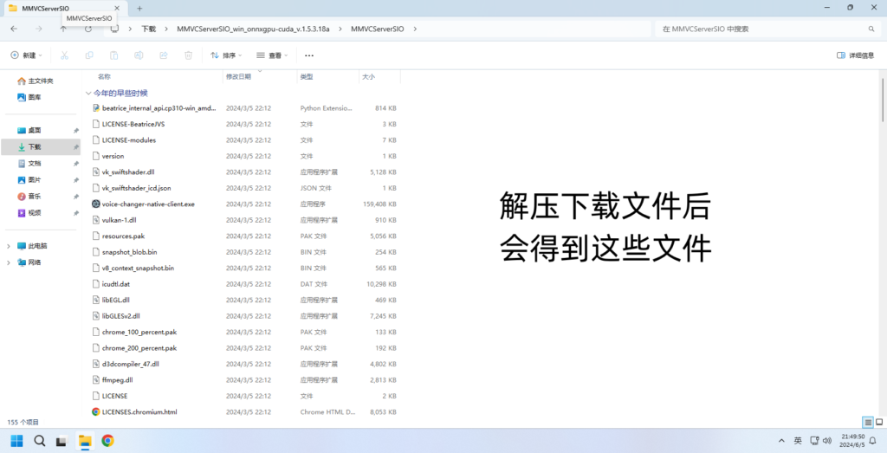Open 视频 in the sidebar
Screen dimensions: 887x453
click(x=29, y=213)
